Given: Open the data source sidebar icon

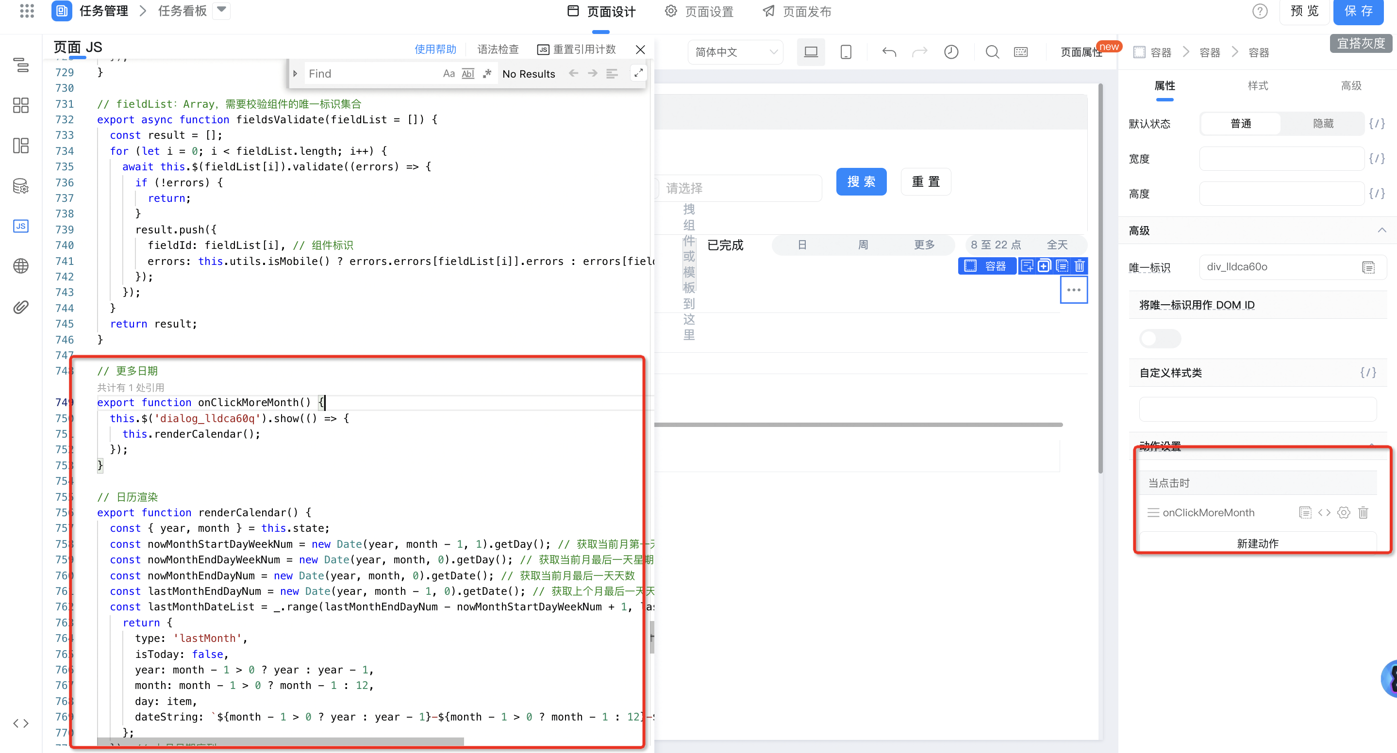Looking at the screenshot, I should 20,186.
